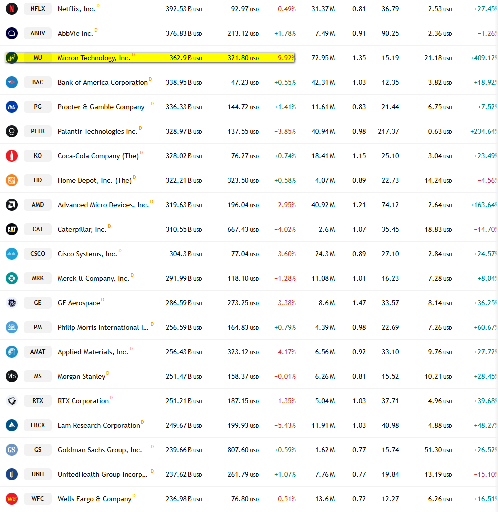Open the Home Depot, Inc. (The) link
498x512 pixels.
pyautogui.click(x=95, y=180)
